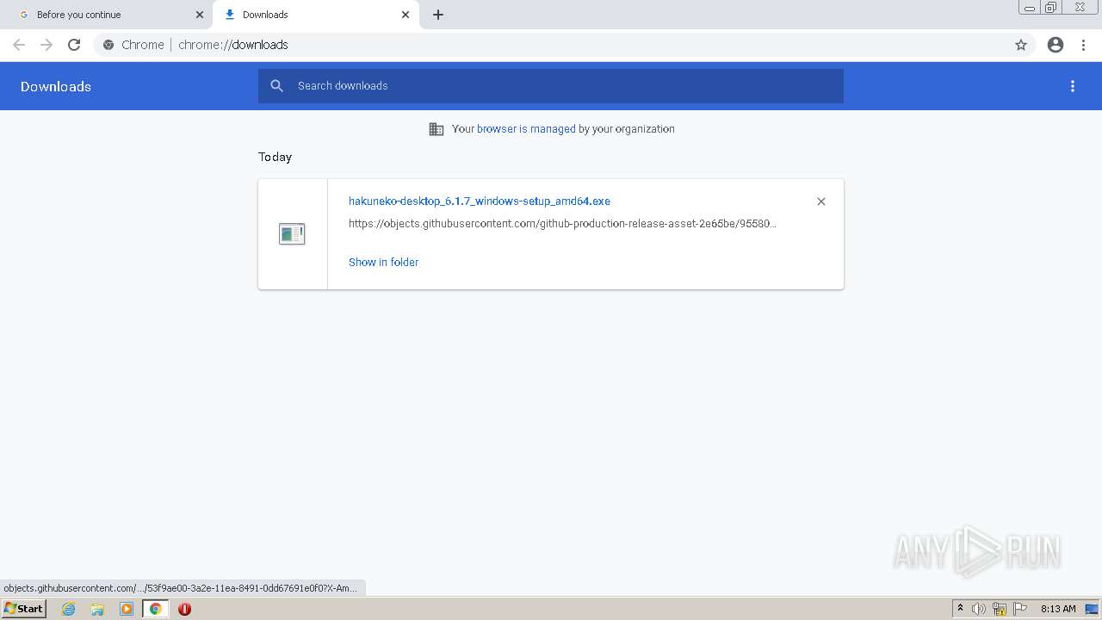Open the Downloads page more actions menu
1102x620 pixels.
1073,86
